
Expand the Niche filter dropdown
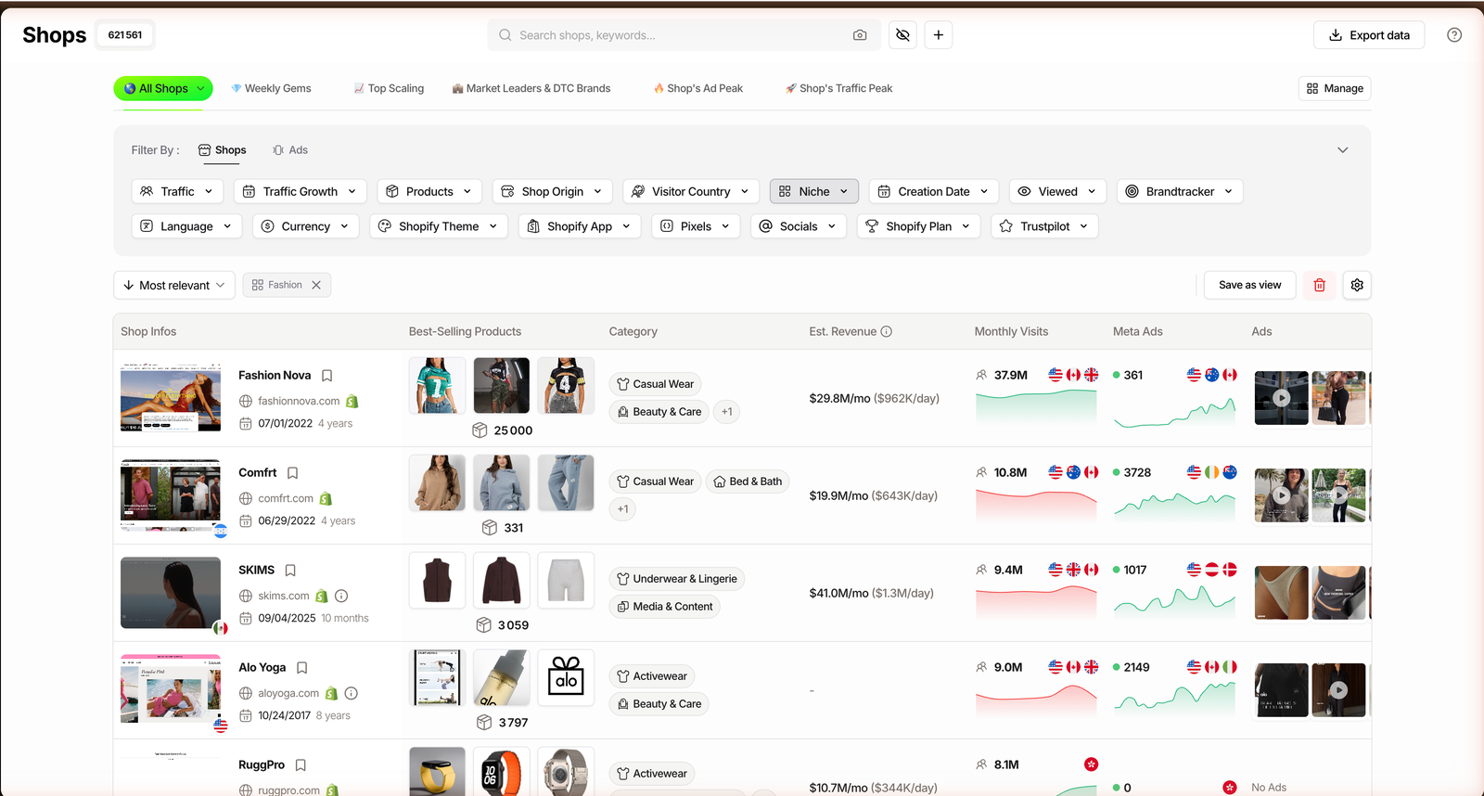[814, 191]
